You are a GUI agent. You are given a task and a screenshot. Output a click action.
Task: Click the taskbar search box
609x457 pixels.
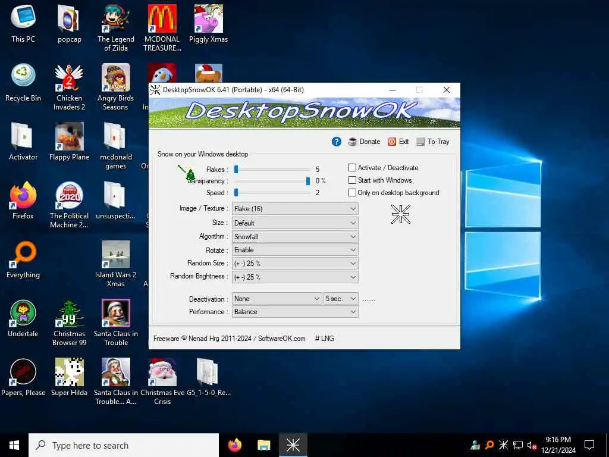[x=124, y=445]
